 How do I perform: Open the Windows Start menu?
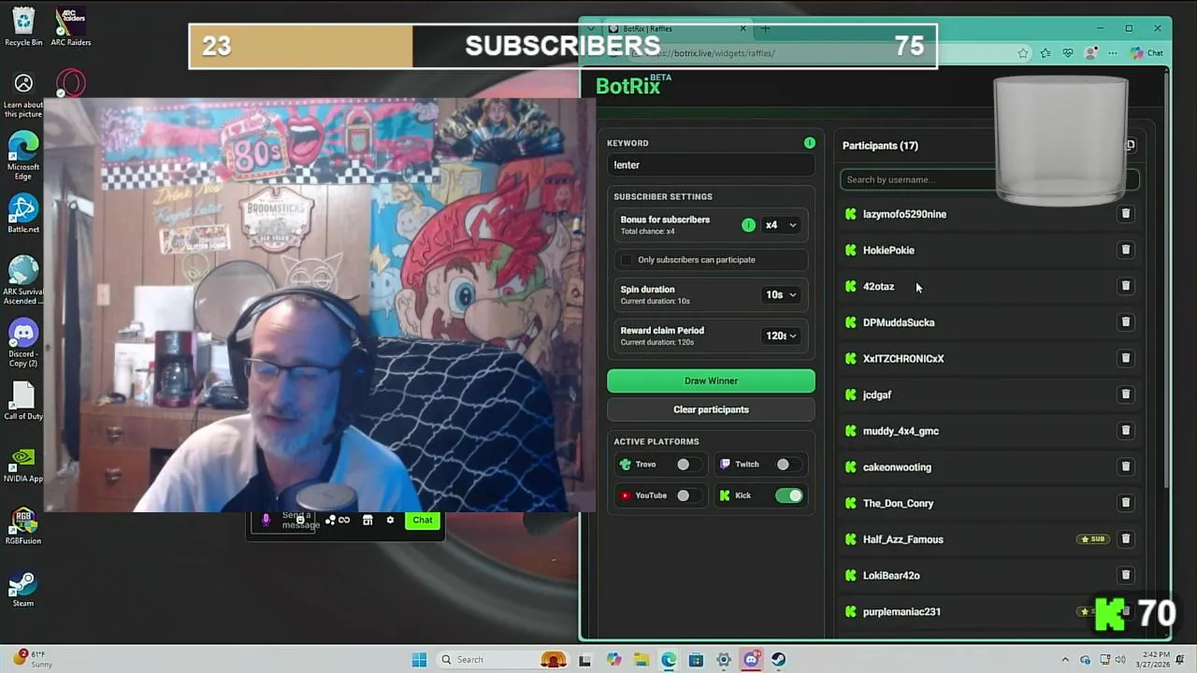[419, 660]
